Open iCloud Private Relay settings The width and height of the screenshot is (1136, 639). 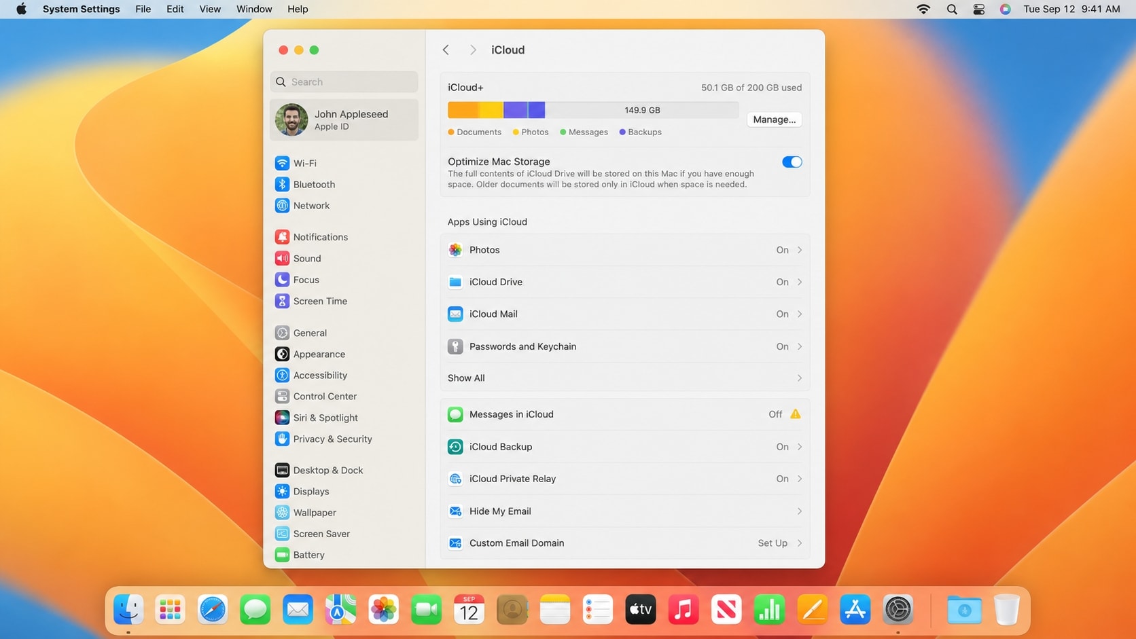pyautogui.click(x=625, y=479)
